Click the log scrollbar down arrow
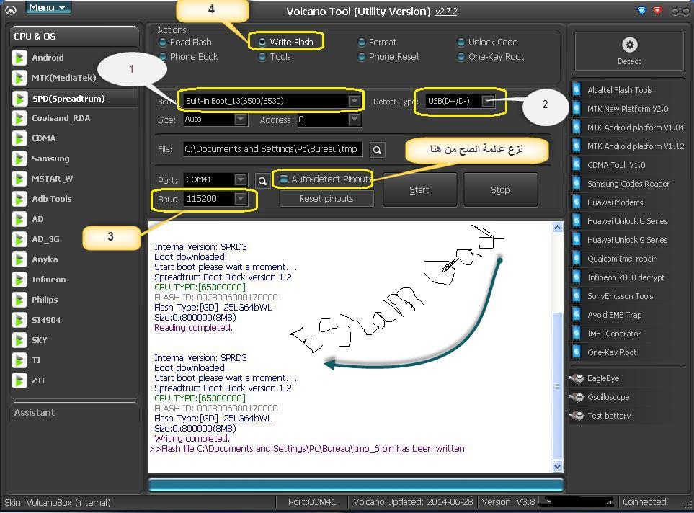The image size is (694, 513). click(x=558, y=466)
